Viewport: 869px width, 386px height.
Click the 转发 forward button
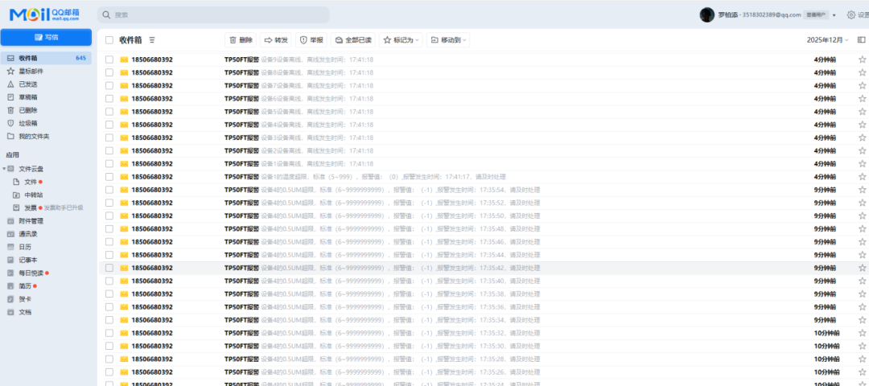276,40
